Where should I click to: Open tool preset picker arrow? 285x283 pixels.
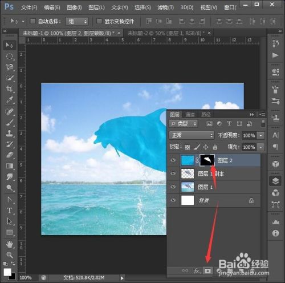[23, 21]
